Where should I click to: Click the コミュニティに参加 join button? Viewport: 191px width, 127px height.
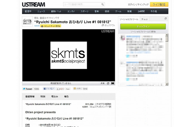(x=51, y=26)
